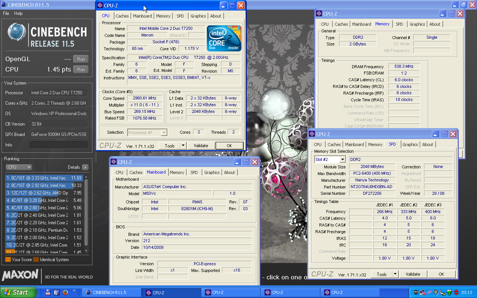Screen dimensions: 477x298
Task: Open the CPU ranking type dropdown
Action: click(x=19, y=167)
